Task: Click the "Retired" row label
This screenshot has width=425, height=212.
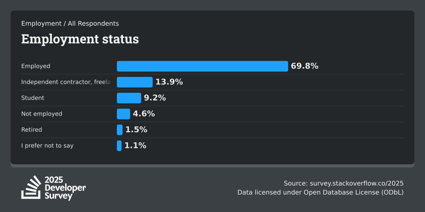Action: [32, 130]
